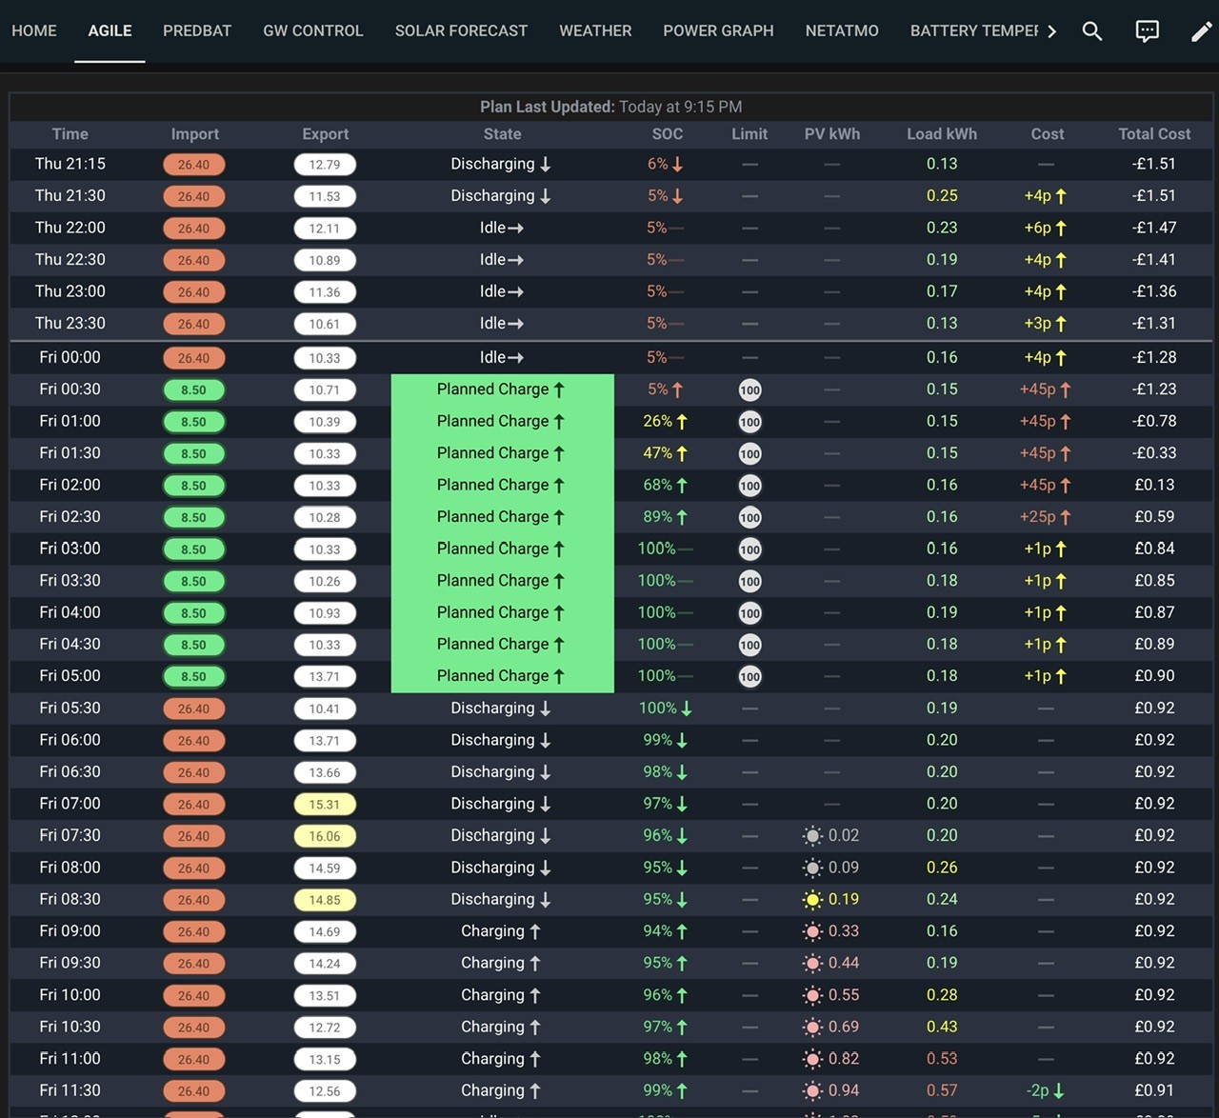
Task: Click the pencil edit dashboard icon
Action: [1202, 31]
